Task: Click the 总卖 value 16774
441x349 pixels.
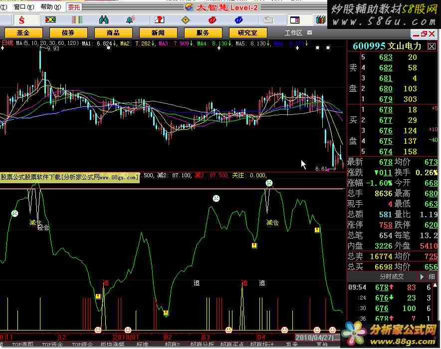Action: (381, 257)
